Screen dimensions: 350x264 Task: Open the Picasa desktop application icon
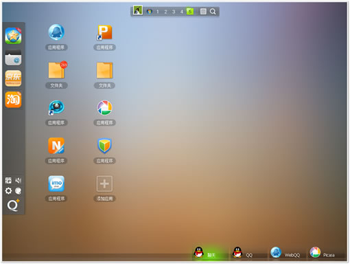tap(104, 108)
